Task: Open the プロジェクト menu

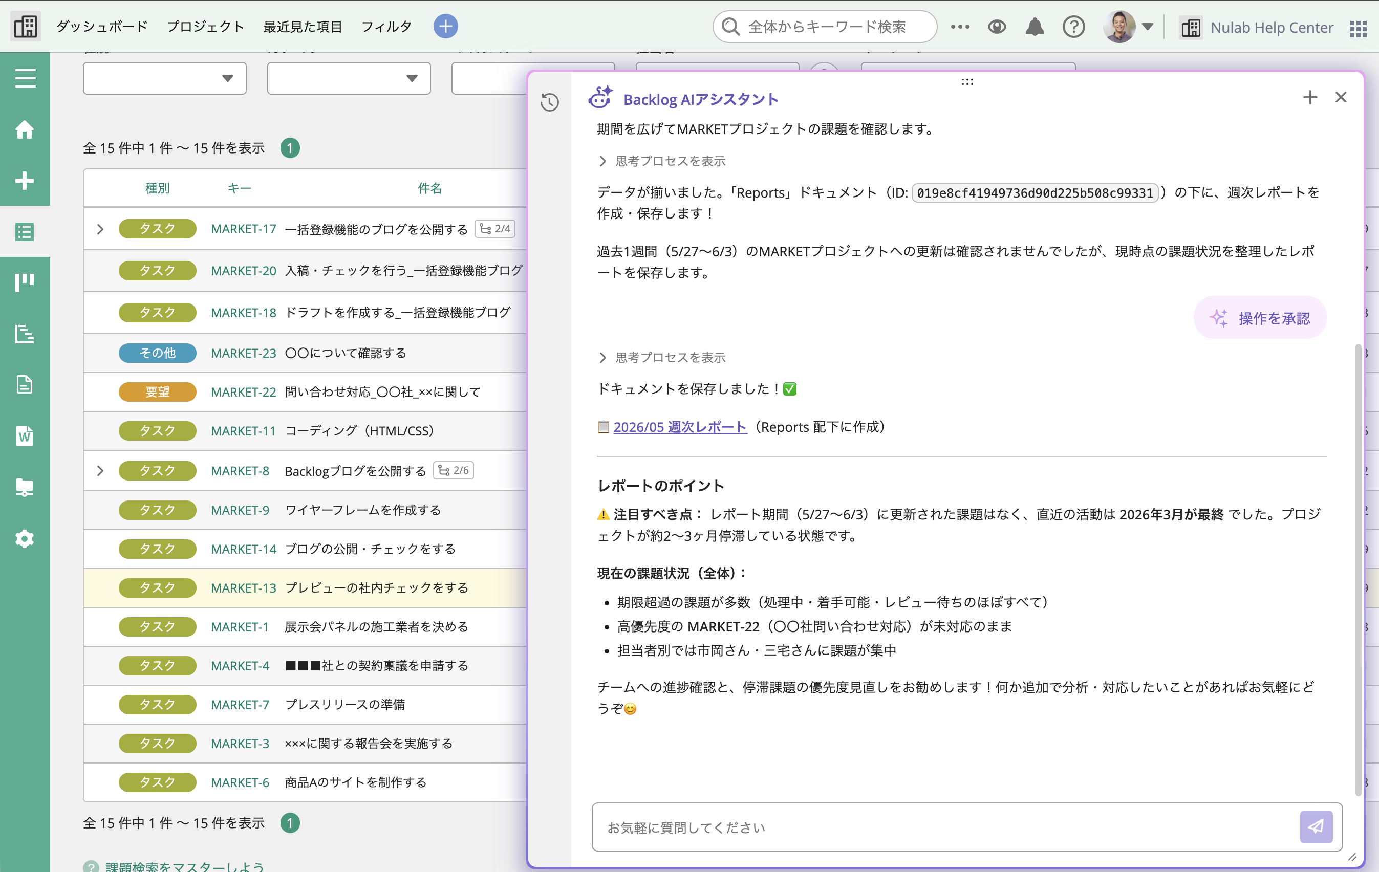Action: coord(206,26)
